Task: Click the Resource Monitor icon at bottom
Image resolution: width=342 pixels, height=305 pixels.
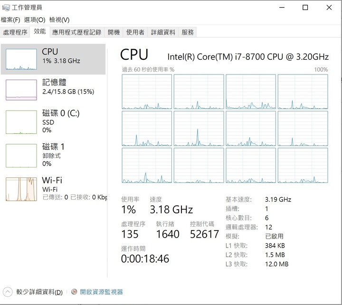Action: tap(74, 292)
